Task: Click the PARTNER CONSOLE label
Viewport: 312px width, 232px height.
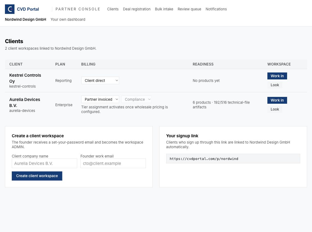Action: click(78, 9)
